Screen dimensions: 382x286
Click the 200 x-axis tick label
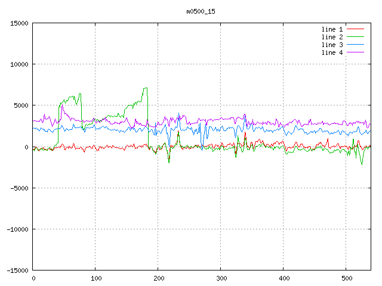click(158, 278)
